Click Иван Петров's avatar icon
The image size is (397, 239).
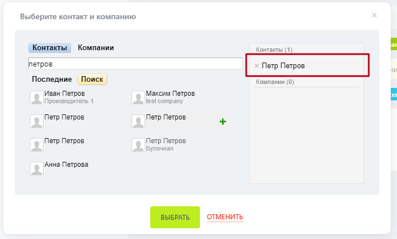[37, 98]
